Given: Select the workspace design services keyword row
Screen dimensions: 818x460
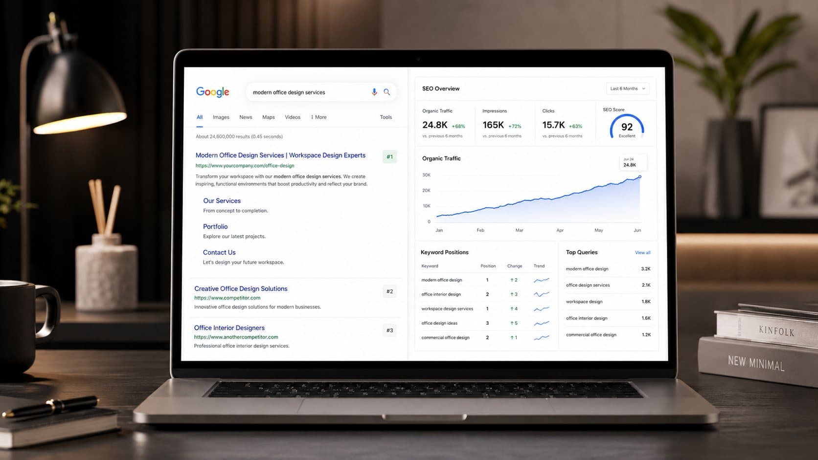Looking at the screenshot, I should click(486, 309).
